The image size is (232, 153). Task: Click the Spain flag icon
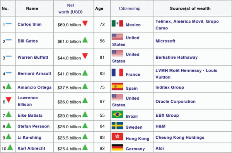[117, 87]
